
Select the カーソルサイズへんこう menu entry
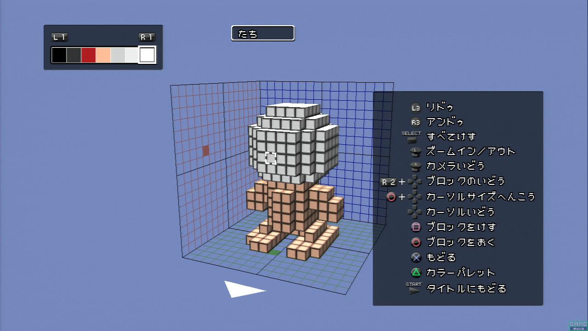click(x=481, y=197)
